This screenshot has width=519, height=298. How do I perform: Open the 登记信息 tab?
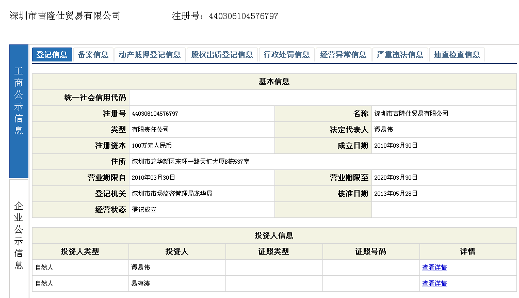(52, 55)
